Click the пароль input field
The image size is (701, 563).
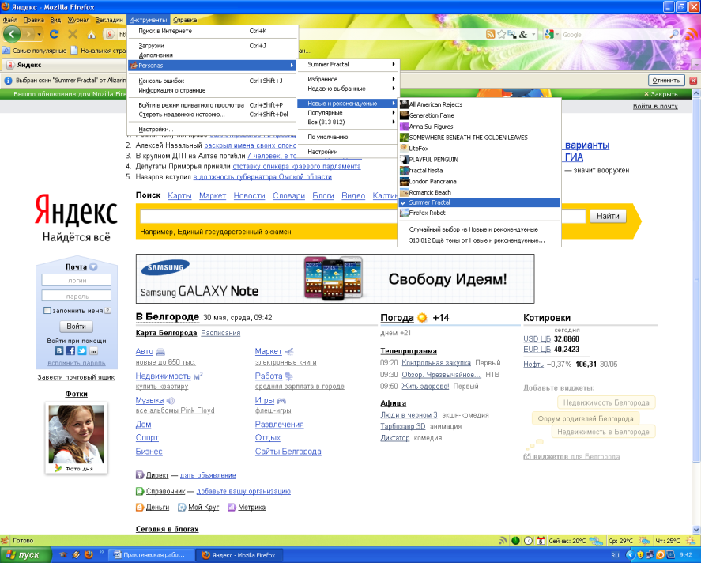point(77,296)
